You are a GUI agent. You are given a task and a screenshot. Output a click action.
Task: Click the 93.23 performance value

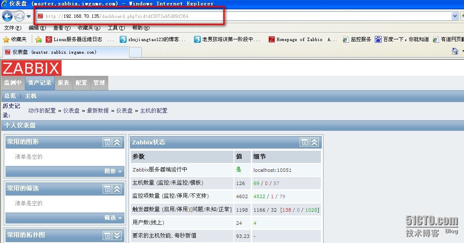[243, 236]
